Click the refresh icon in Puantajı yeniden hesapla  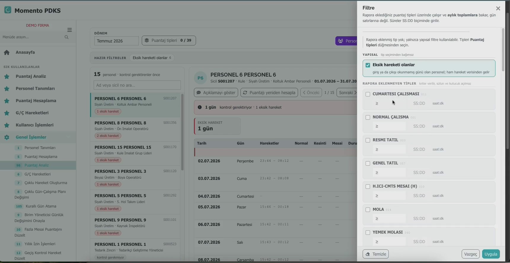(x=245, y=93)
